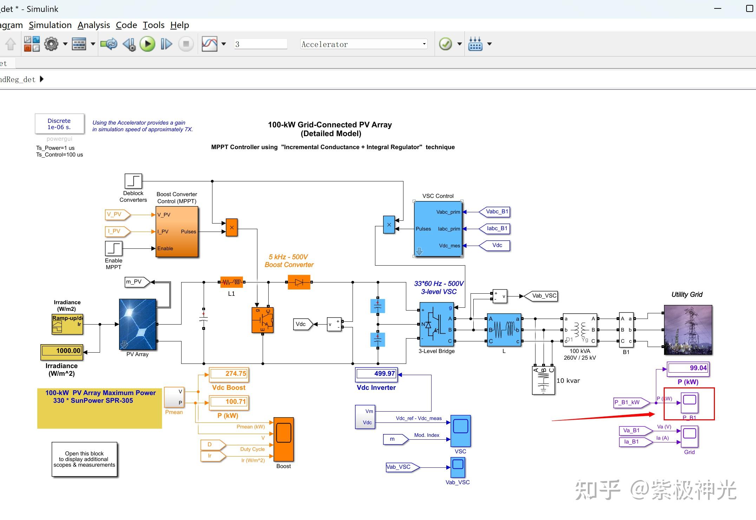The width and height of the screenshot is (756, 520).
Task: Click the Step Forward simulation icon
Action: point(166,44)
